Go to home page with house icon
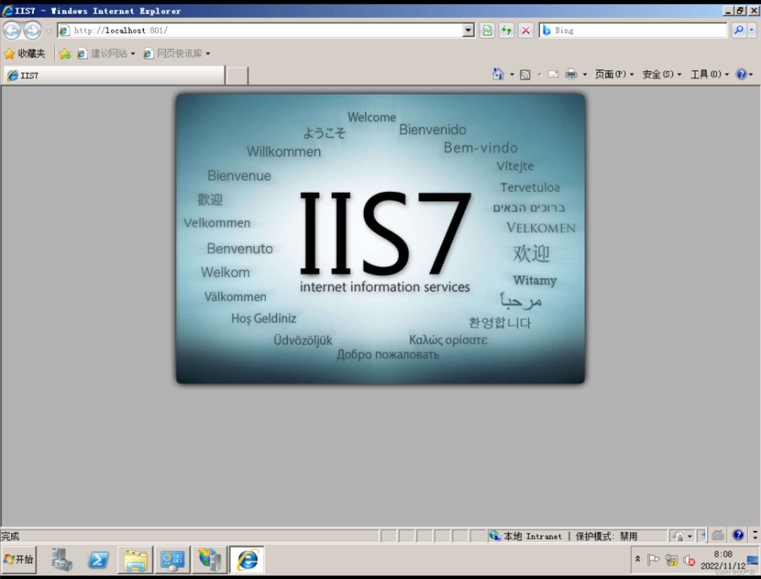 click(498, 74)
